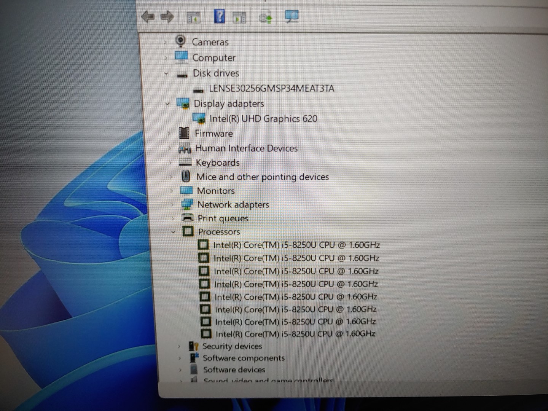
Task: Select the Software components puzzle icon
Action: click(x=194, y=358)
